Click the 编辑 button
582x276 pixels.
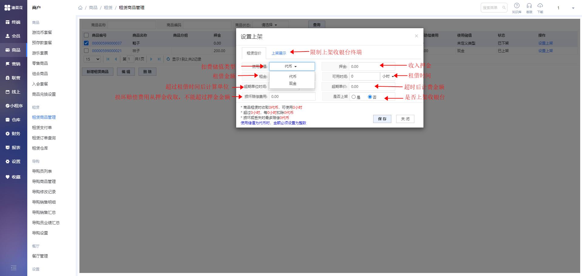(x=126, y=71)
